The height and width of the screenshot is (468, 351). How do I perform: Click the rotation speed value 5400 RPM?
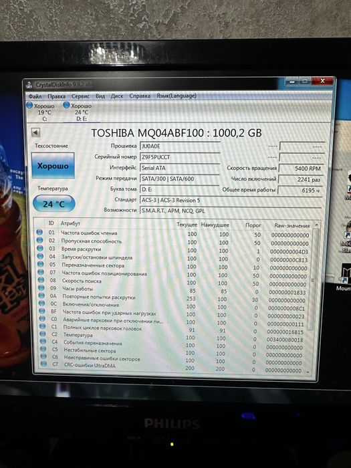pyautogui.click(x=301, y=168)
